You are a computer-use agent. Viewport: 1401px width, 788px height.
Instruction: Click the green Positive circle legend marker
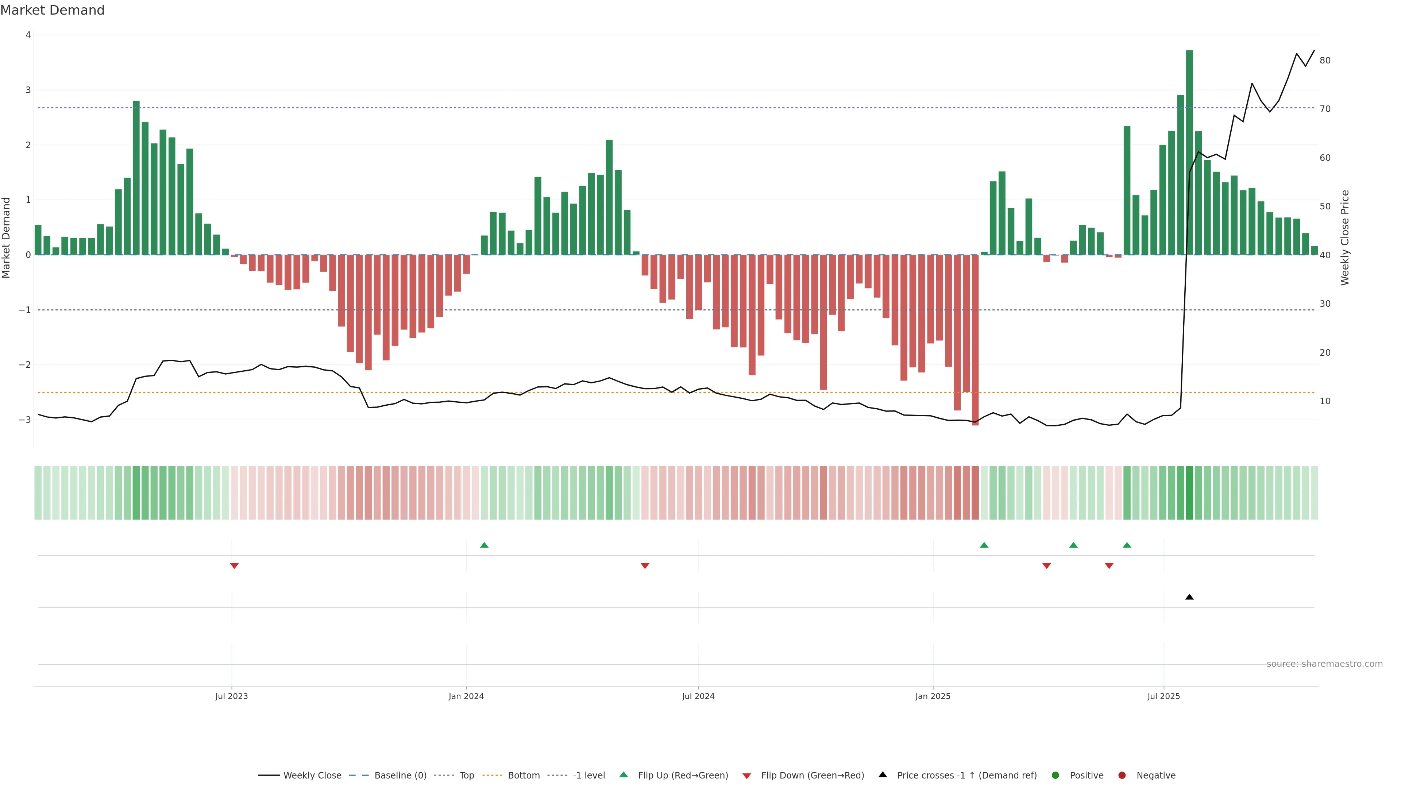tap(1055, 775)
